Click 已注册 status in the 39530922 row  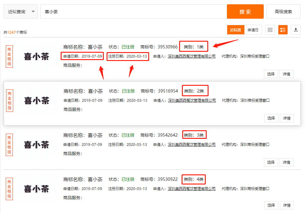(128, 179)
